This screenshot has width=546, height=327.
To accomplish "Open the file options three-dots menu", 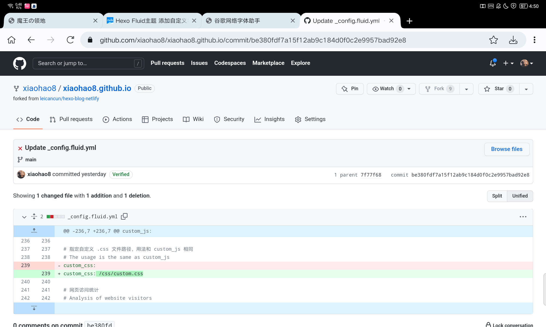I will coord(523,217).
